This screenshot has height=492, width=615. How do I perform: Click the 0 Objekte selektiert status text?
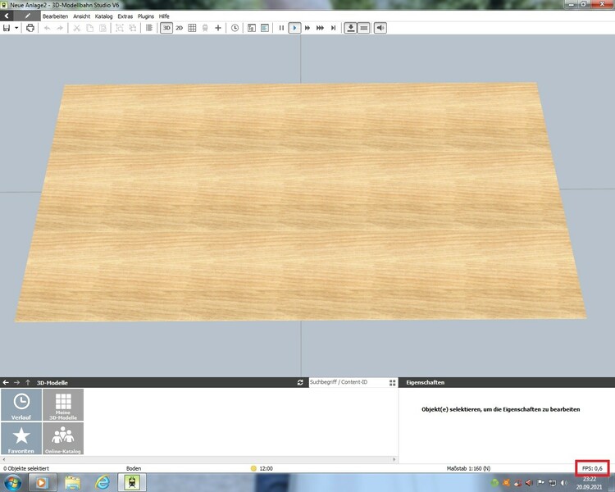(26, 468)
